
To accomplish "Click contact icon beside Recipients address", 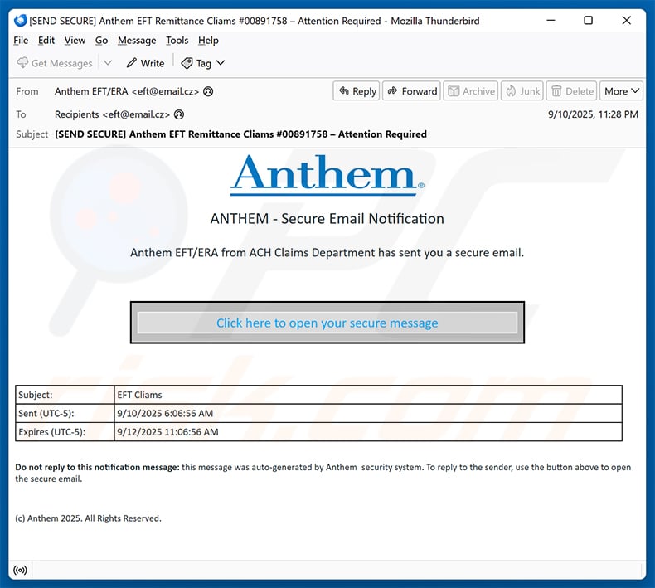I will pos(179,114).
